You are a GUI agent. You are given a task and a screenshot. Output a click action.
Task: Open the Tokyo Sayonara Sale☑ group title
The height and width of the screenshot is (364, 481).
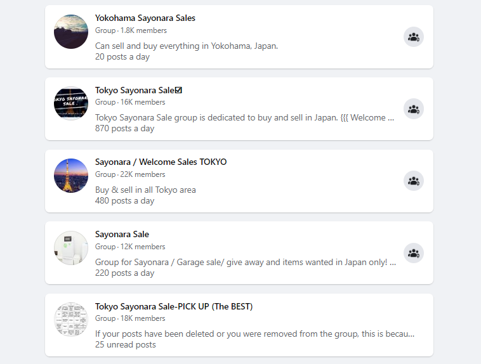point(138,90)
